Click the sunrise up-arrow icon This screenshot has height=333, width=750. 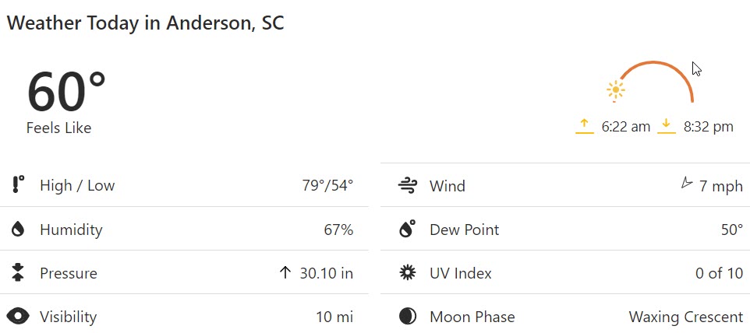point(585,126)
